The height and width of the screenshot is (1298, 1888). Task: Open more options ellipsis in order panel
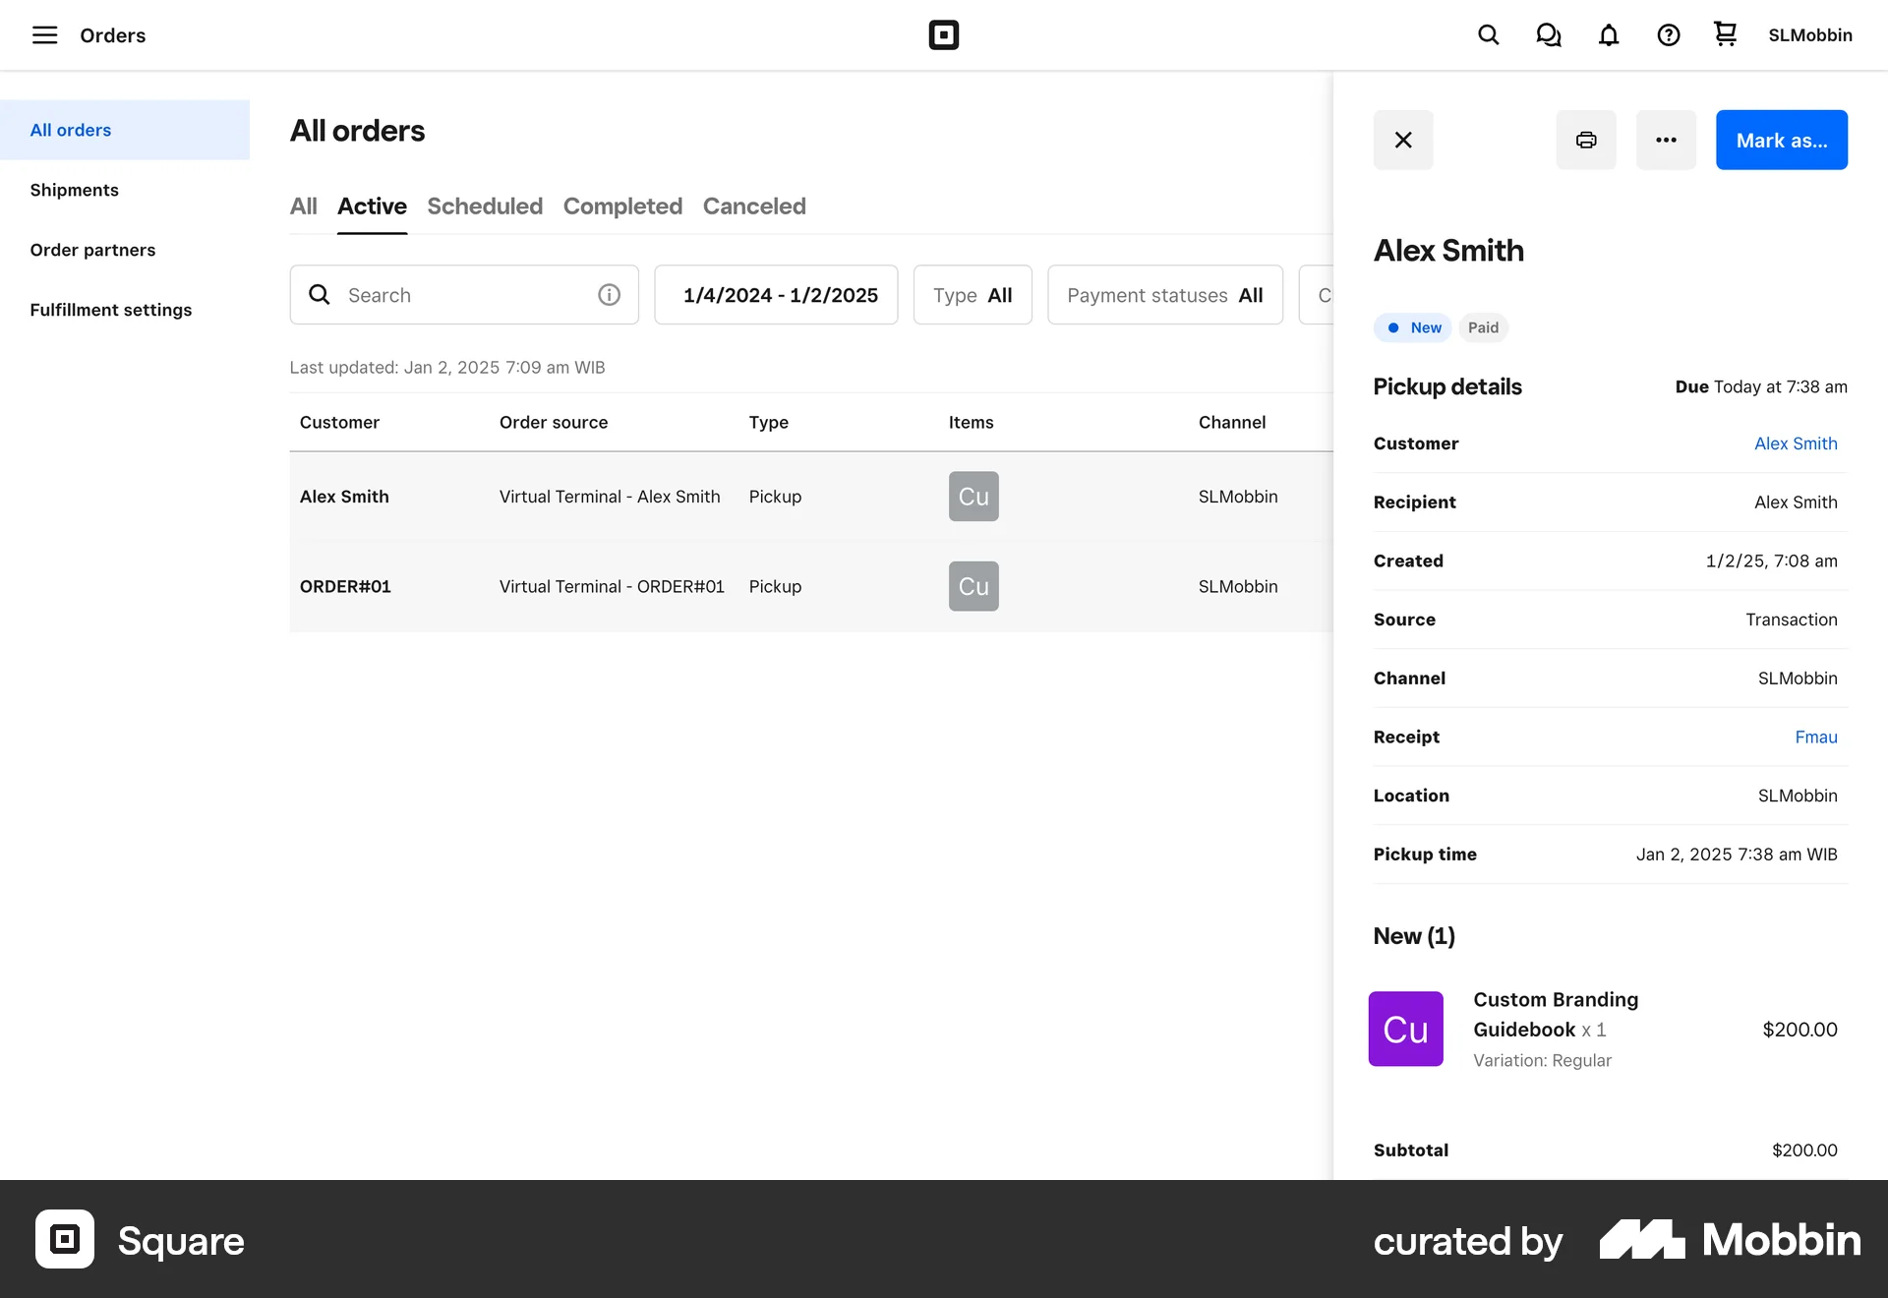[1665, 140]
